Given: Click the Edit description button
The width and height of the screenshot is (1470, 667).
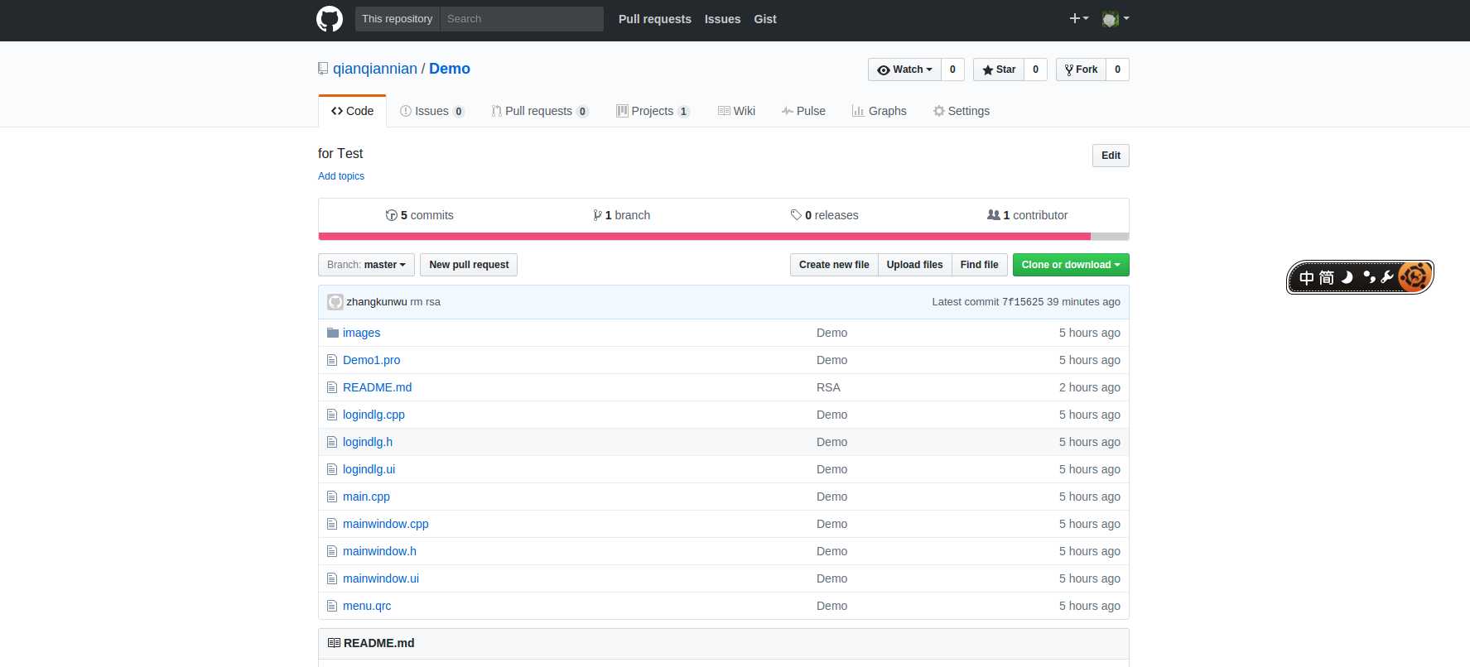Looking at the screenshot, I should click(1111, 156).
